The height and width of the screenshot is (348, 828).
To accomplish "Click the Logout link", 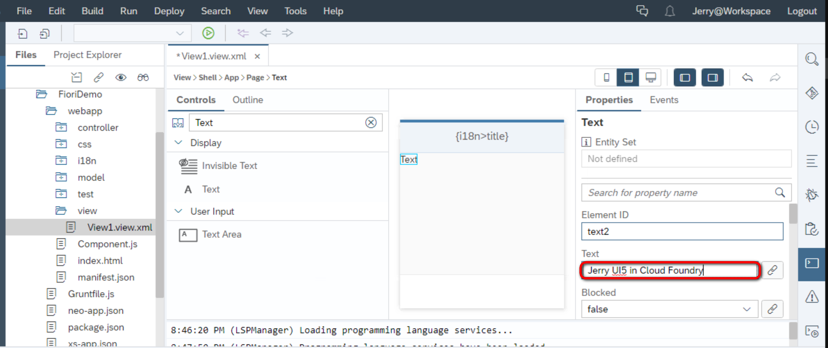I will click(x=802, y=11).
